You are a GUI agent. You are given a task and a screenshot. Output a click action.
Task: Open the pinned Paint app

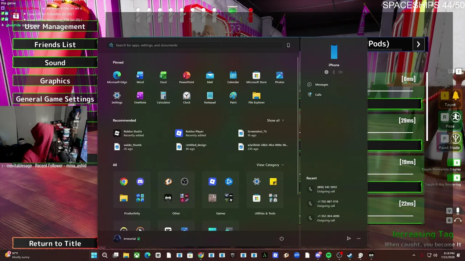[x=233, y=98]
